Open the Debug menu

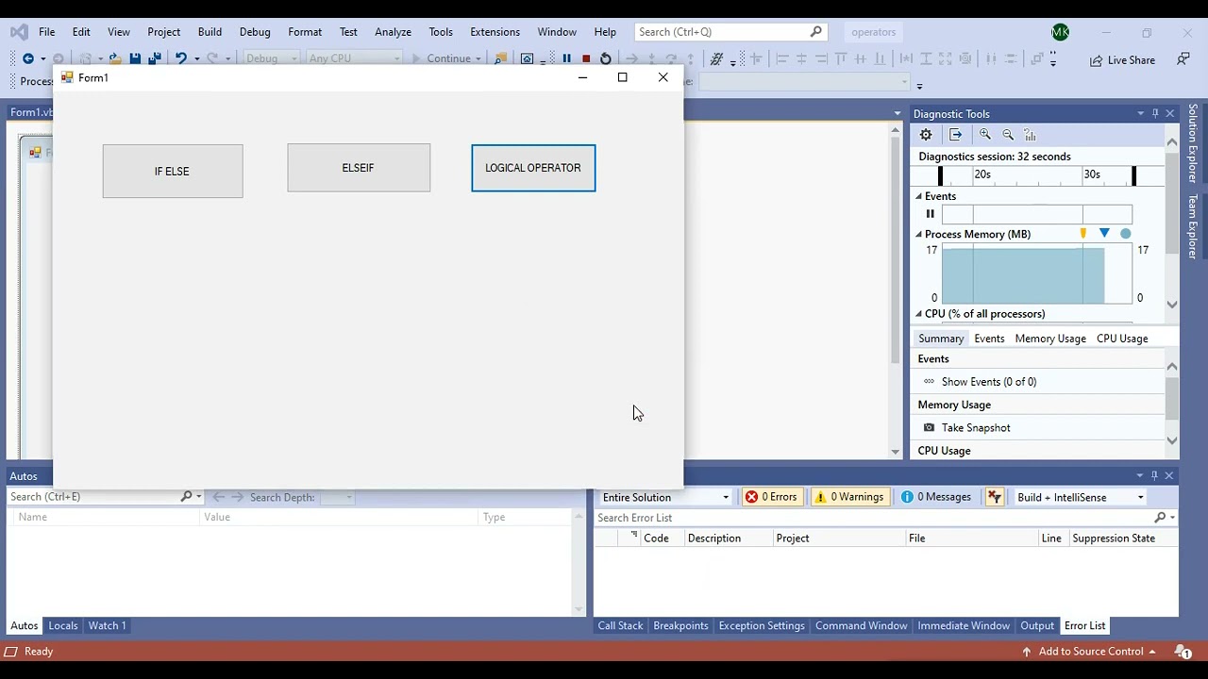(255, 32)
